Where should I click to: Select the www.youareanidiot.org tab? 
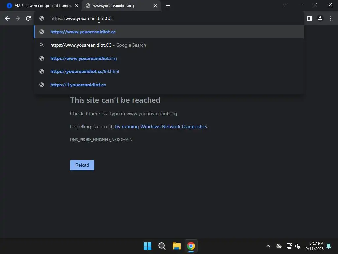[121, 6]
